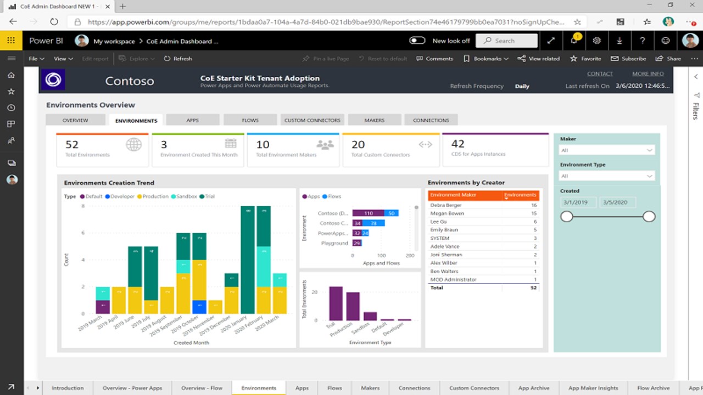Open the App Archive page tab
This screenshot has height=395, width=703.
tap(534, 388)
